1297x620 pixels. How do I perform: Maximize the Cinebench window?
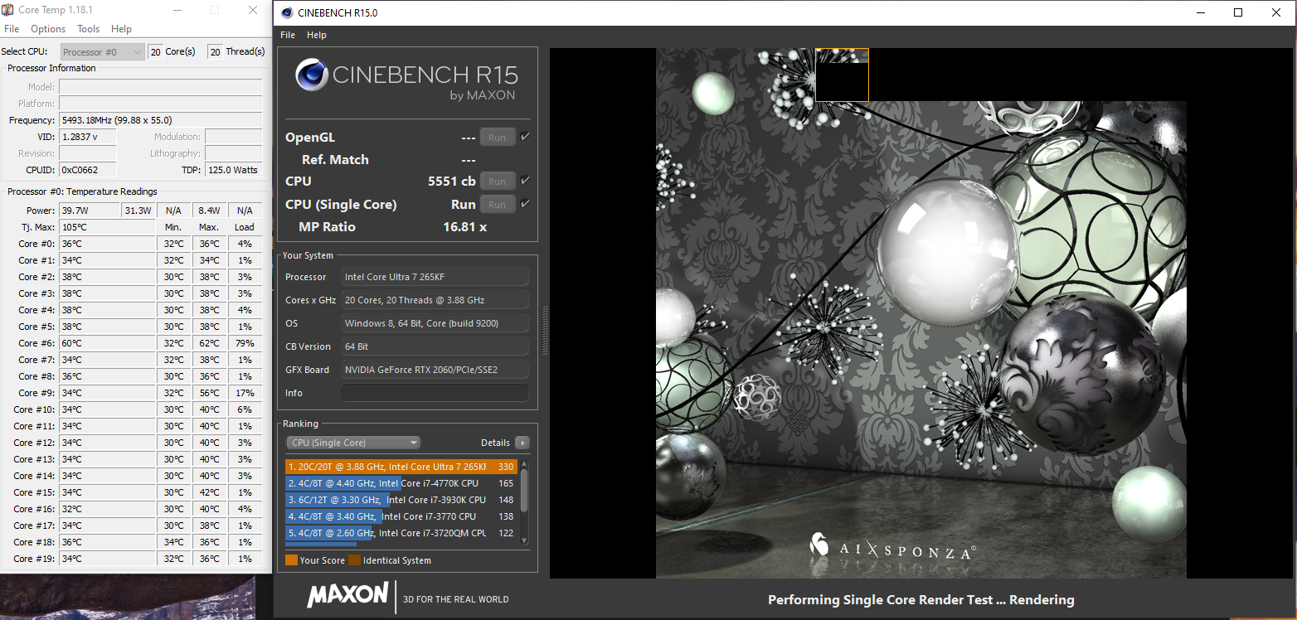[x=1238, y=12]
